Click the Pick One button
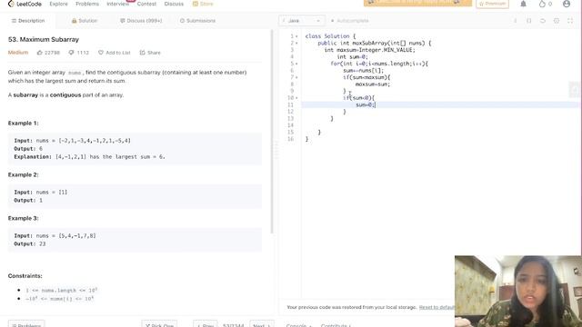582x327 pixels. click(159, 324)
